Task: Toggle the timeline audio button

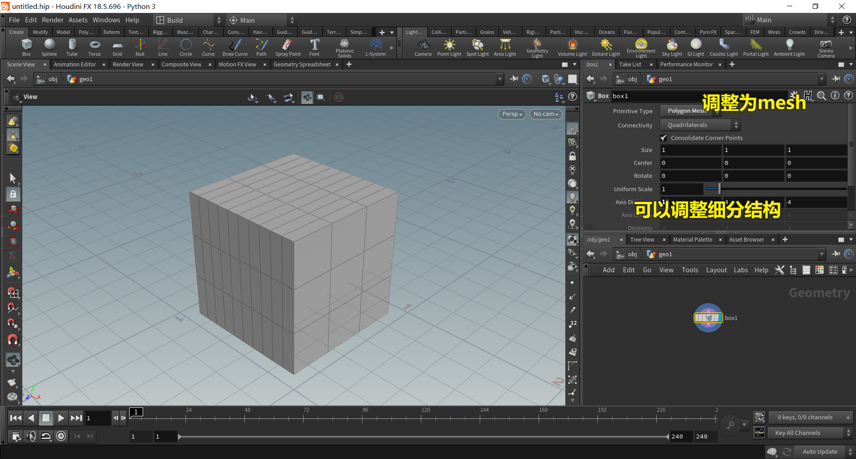Action: [x=31, y=436]
